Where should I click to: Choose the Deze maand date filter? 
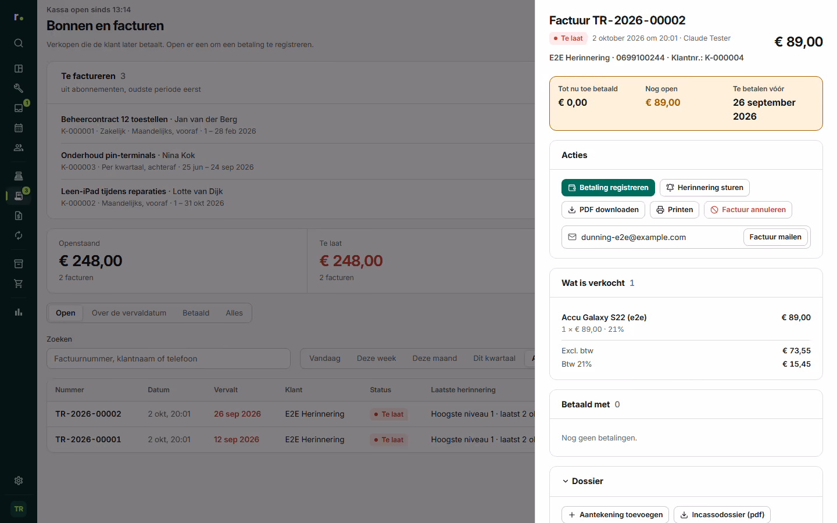click(x=435, y=359)
